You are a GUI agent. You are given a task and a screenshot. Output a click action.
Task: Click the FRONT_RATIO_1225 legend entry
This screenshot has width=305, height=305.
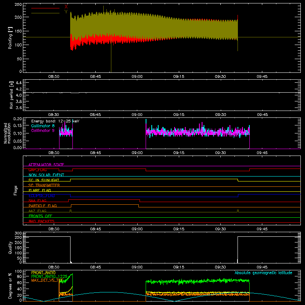point(50,276)
